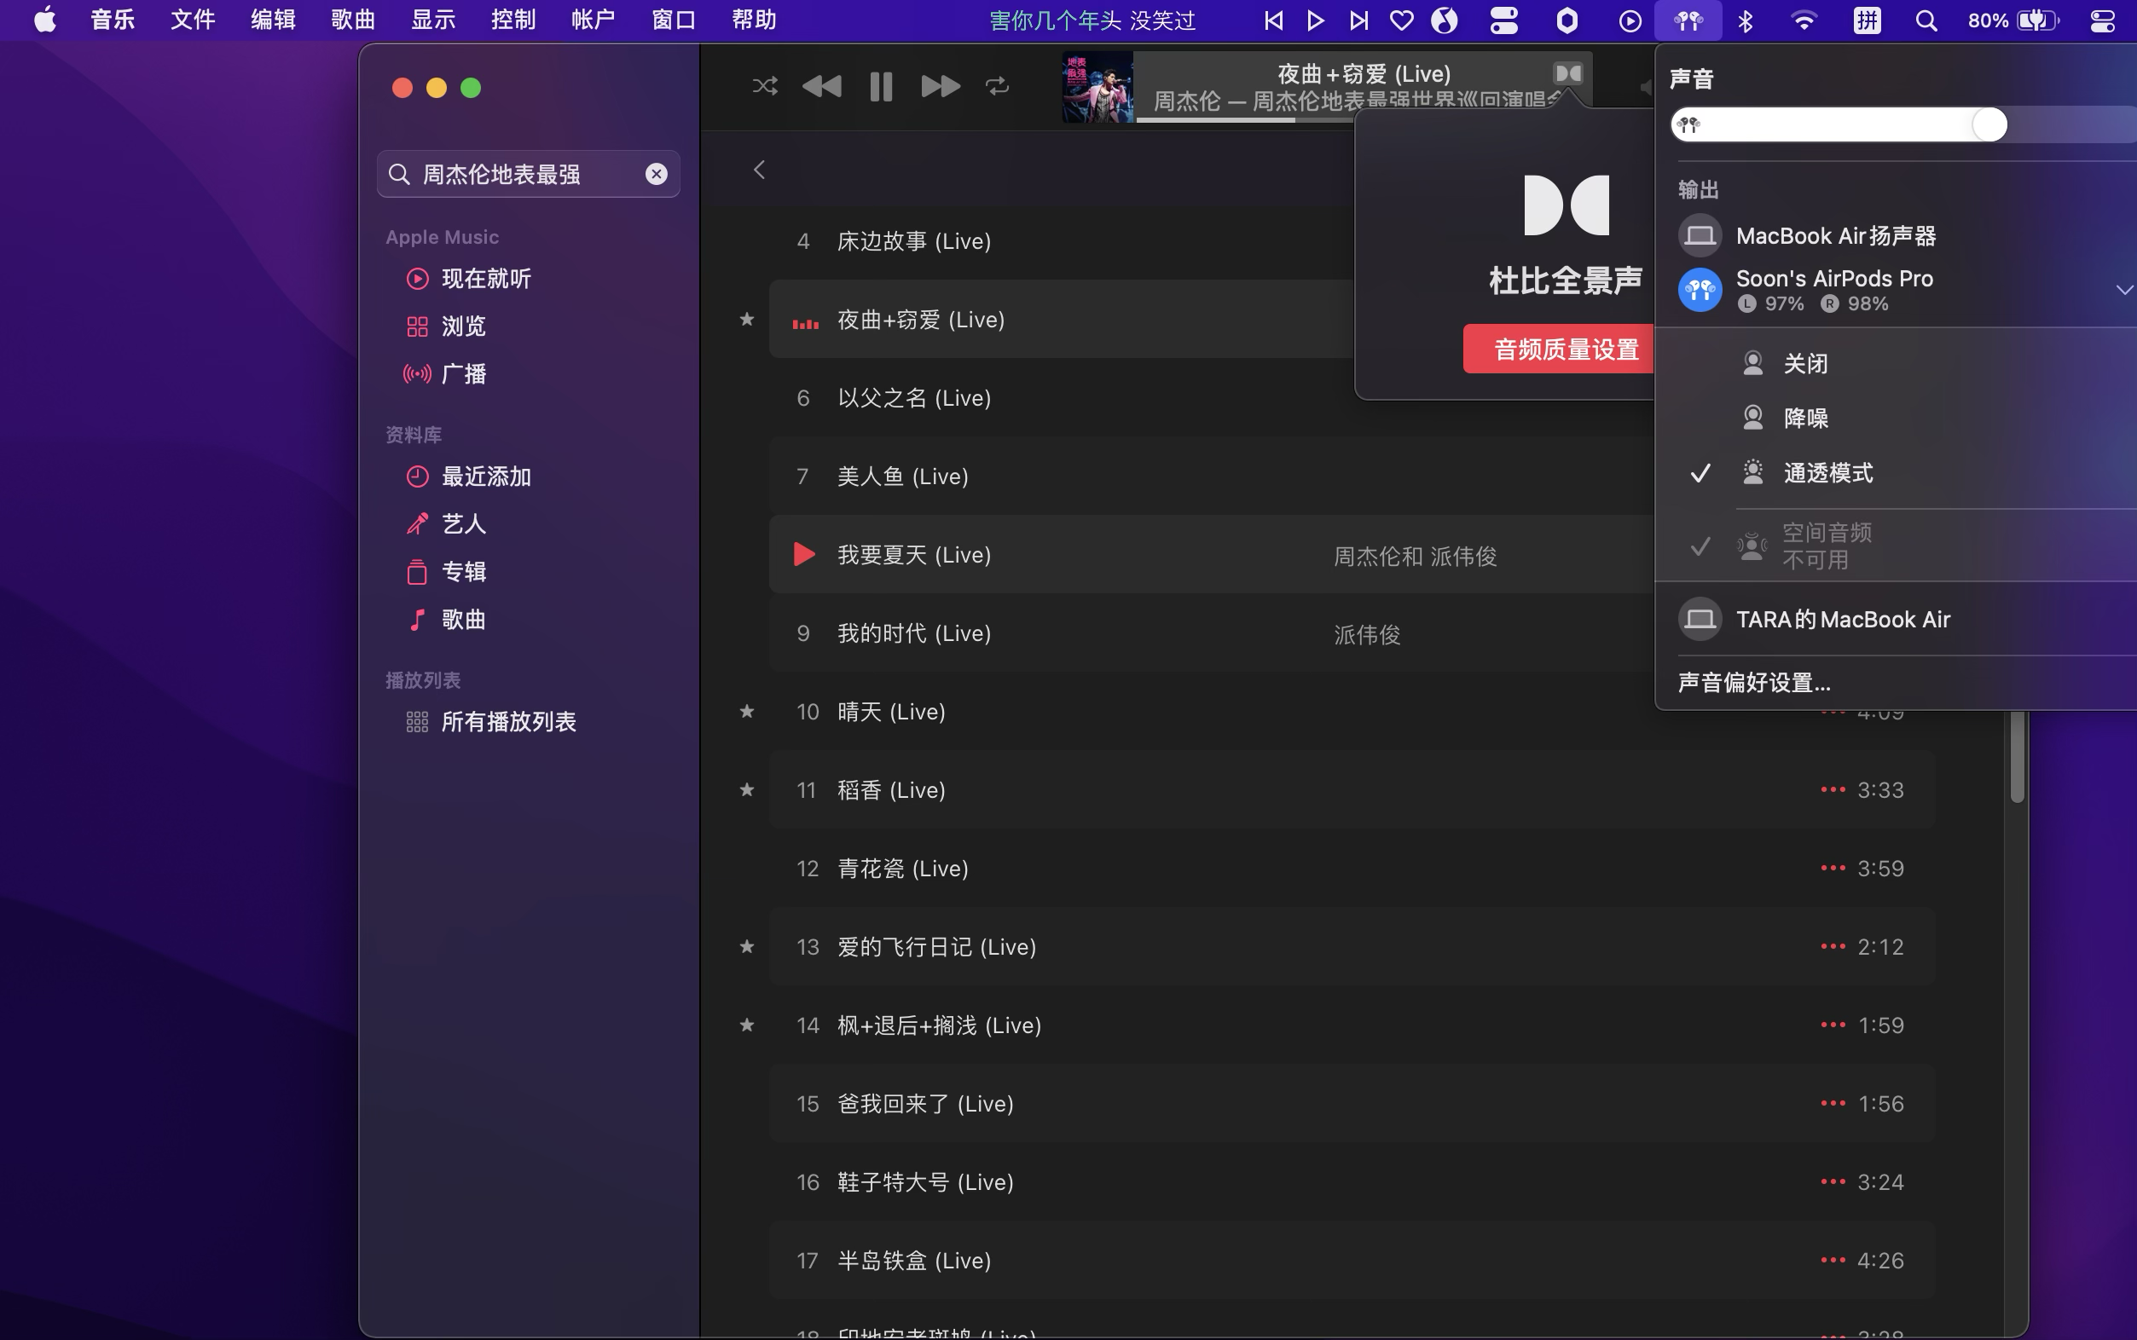Viewport: 2137px width, 1340px height.
Task: Open the 控制 menu in menu bar
Action: tap(513, 20)
